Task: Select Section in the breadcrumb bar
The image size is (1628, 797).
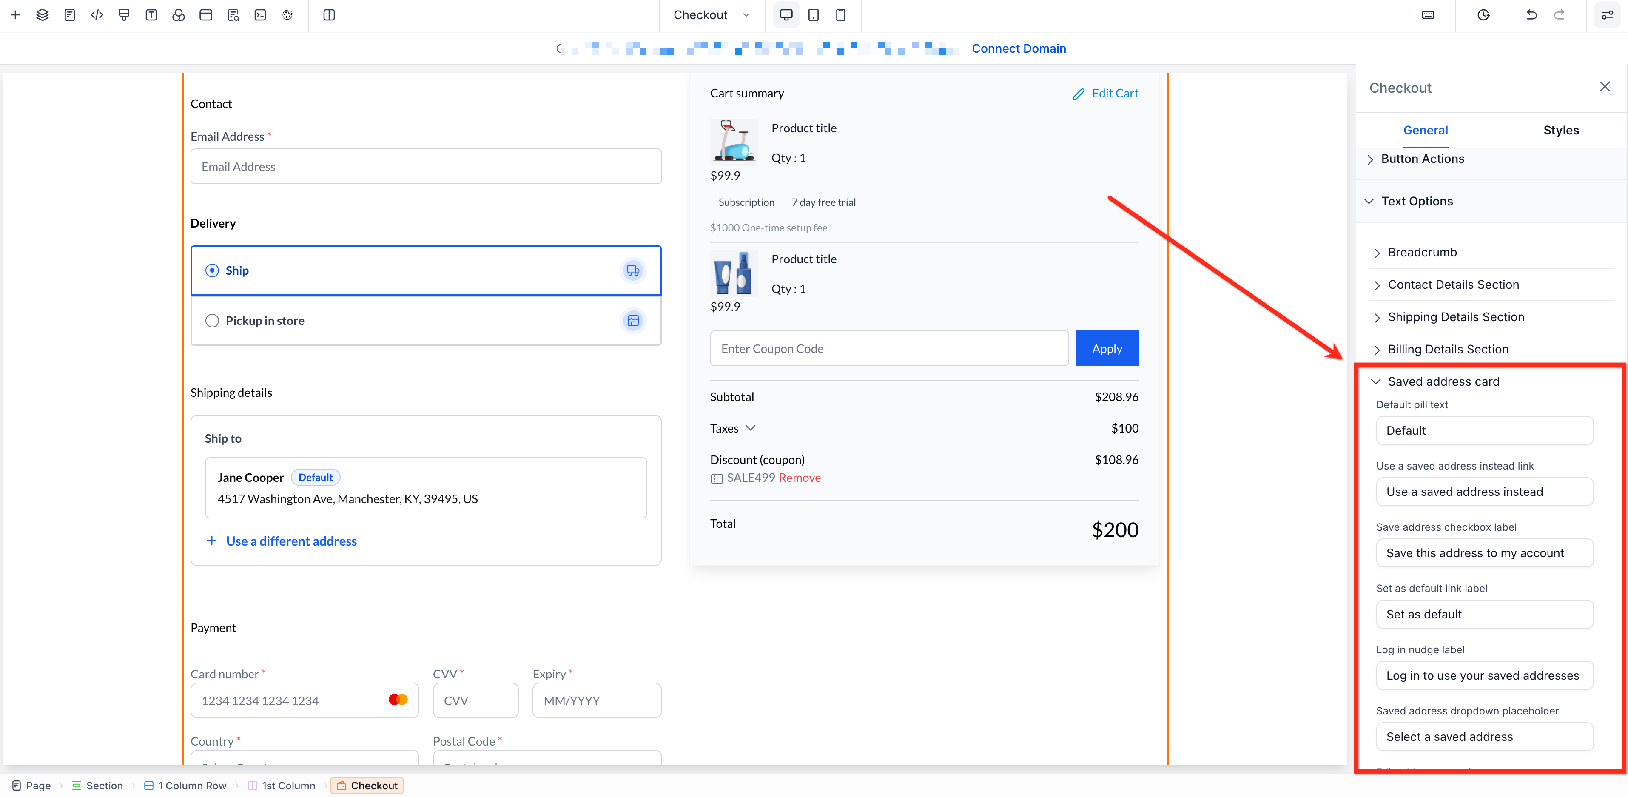Action: [x=97, y=786]
